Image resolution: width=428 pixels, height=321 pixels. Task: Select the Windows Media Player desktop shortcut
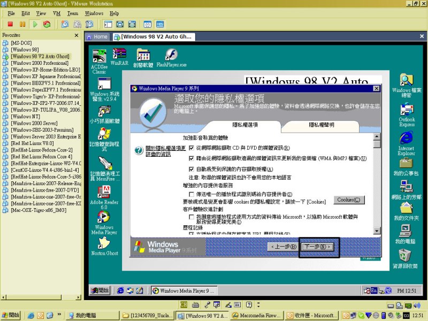click(x=104, y=222)
